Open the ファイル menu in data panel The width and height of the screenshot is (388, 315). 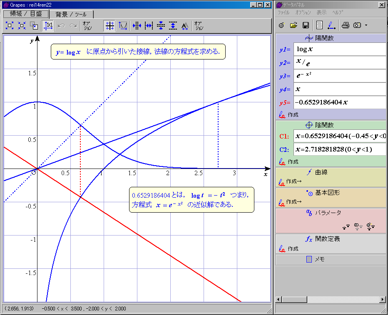pyautogui.click(x=284, y=12)
